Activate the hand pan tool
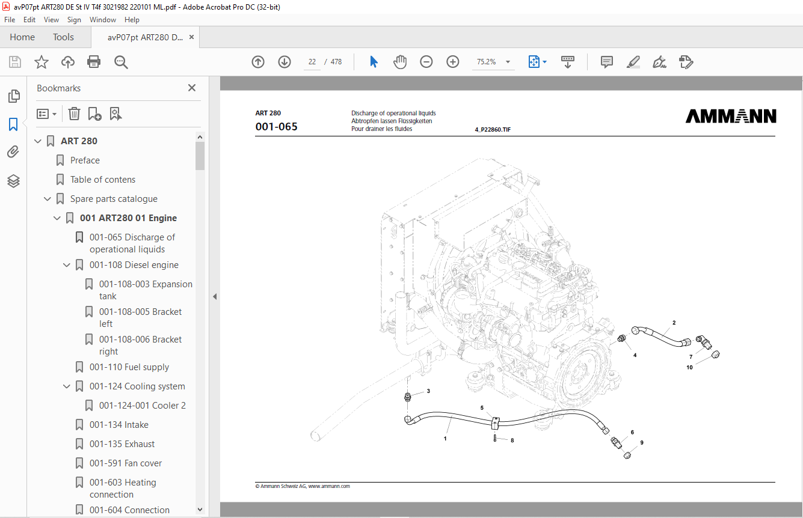The width and height of the screenshot is (803, 518). tap(400, 62)
